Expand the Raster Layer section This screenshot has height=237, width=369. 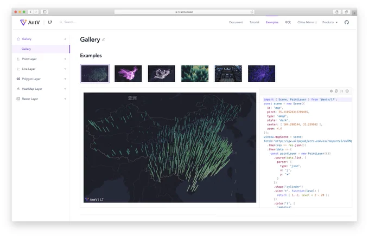pos(65,99)
